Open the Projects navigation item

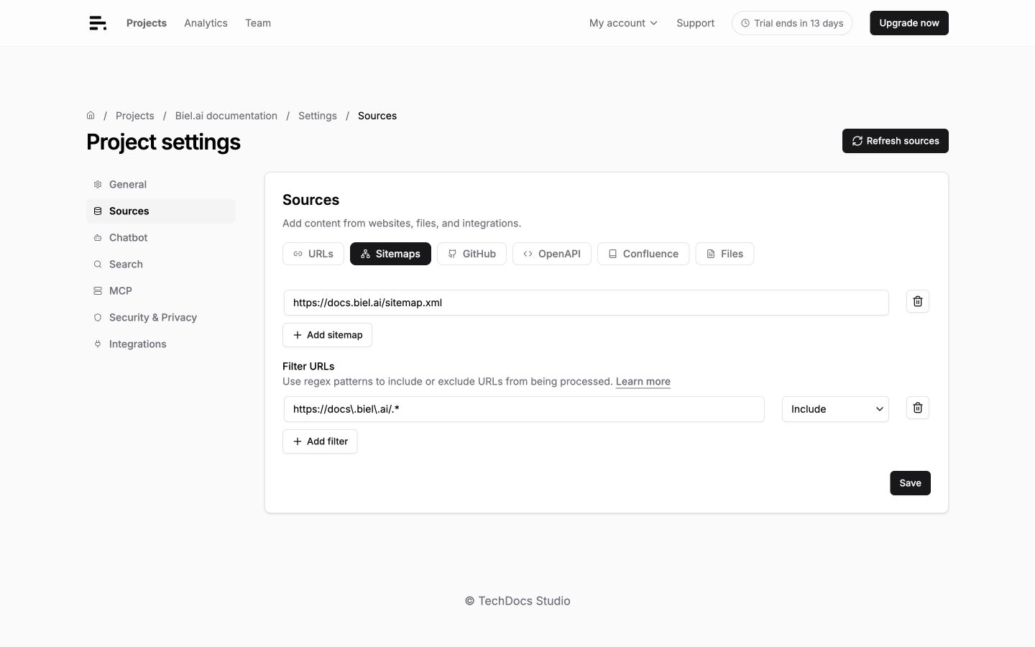(x=147, y=23)
